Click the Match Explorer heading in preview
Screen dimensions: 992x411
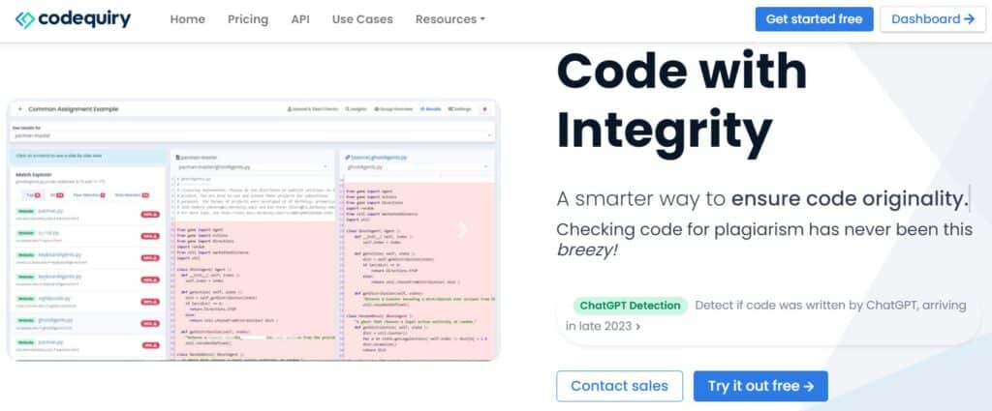34,174
